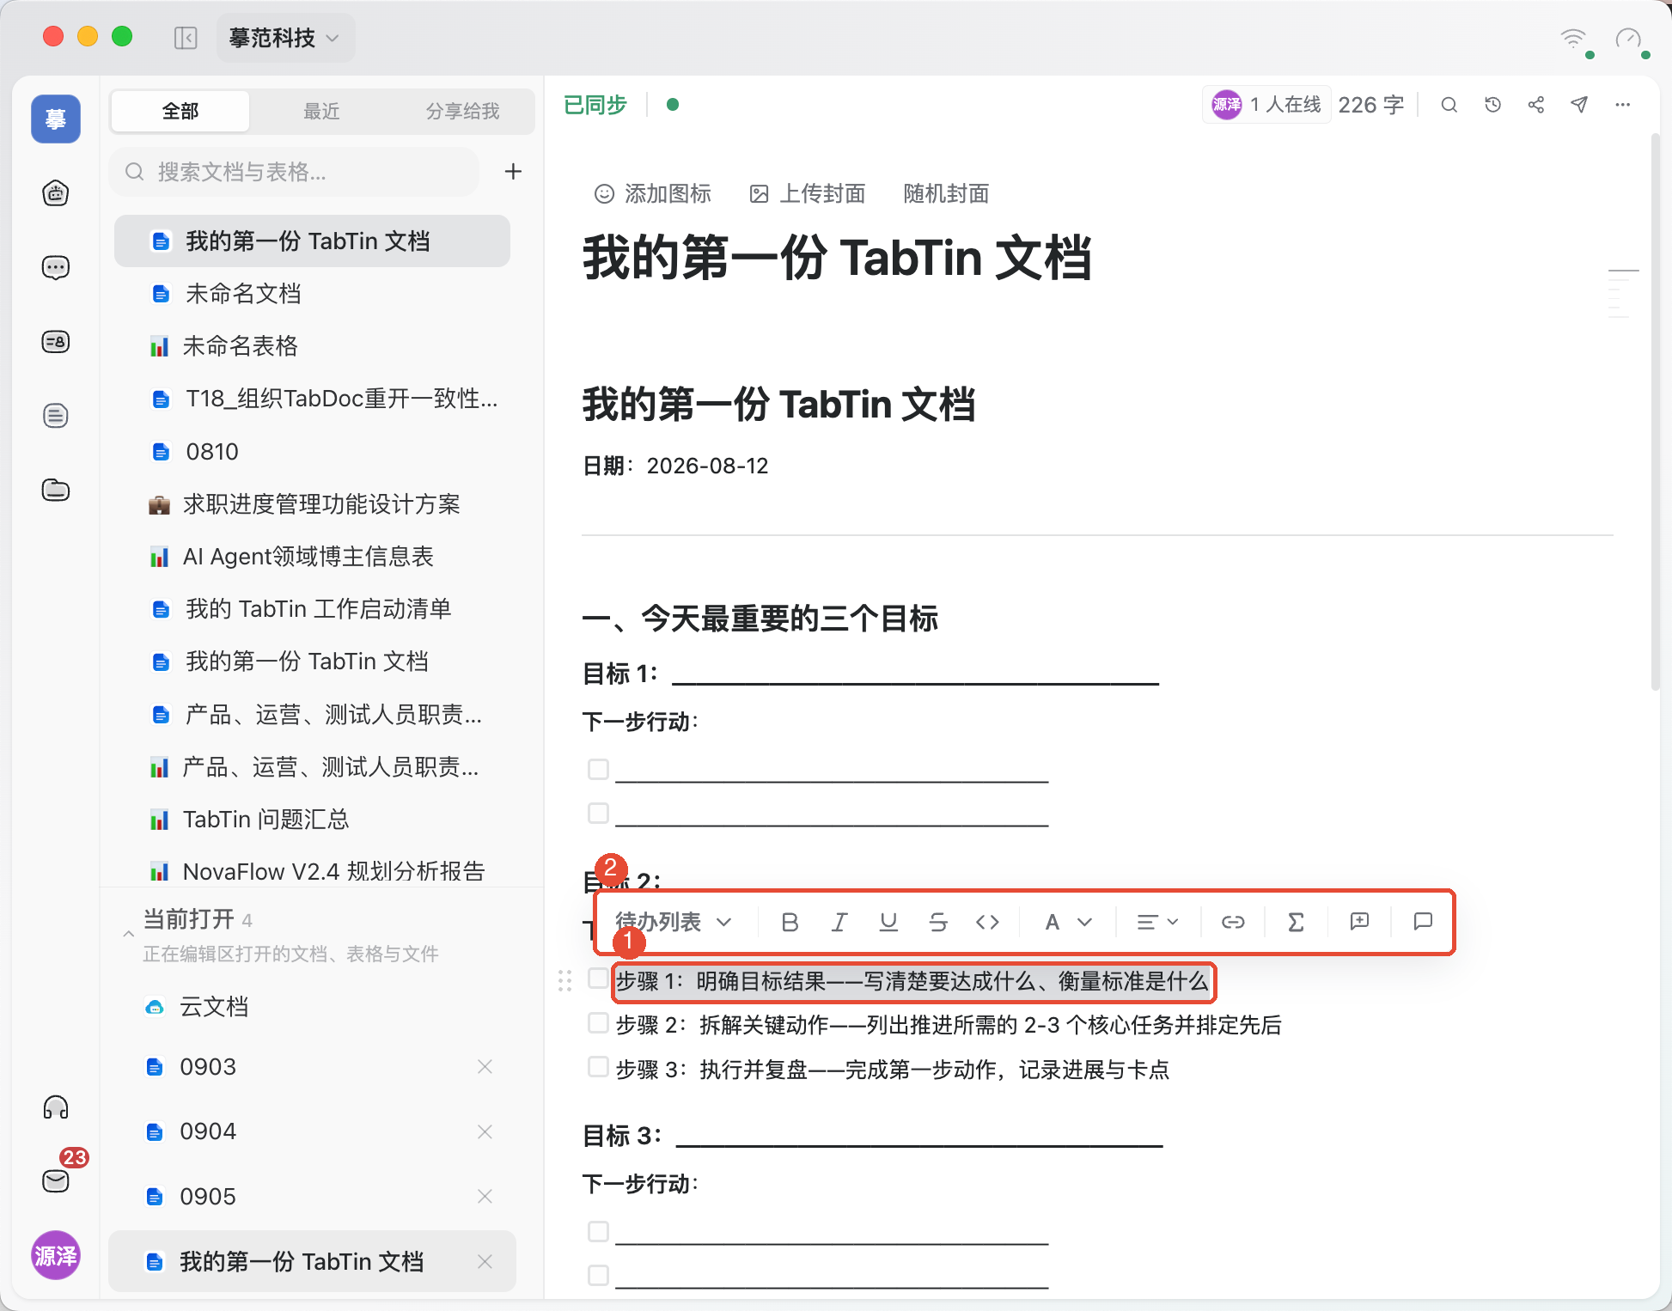The height and width of the screenshot is (1311, 1672).
Task: Apply inline code formatting
Action: tap(987, 922)
